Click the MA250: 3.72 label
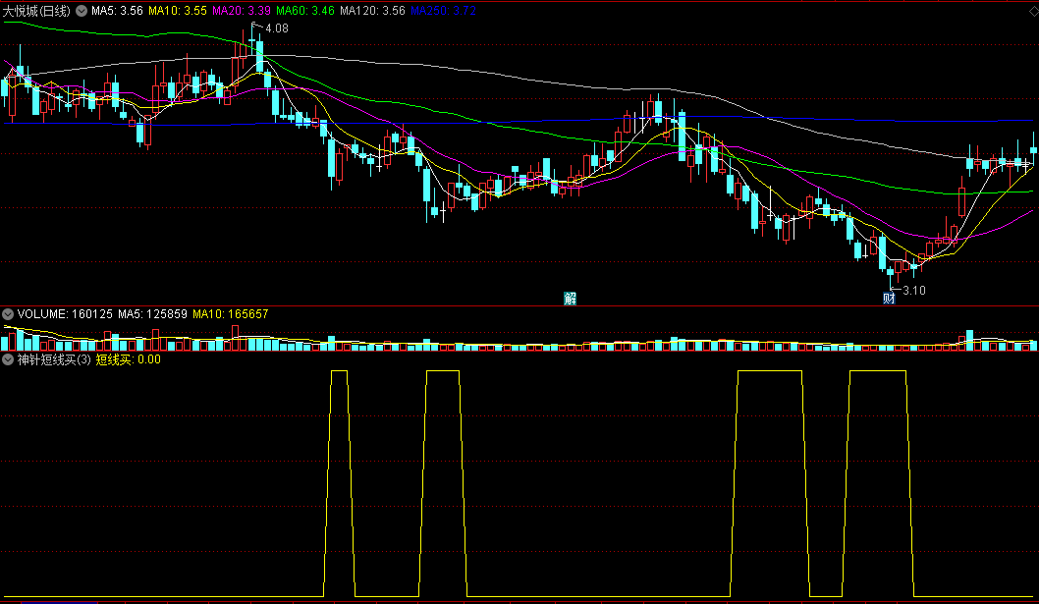This screenshot has height=604, width=1039. coord(443,11)
